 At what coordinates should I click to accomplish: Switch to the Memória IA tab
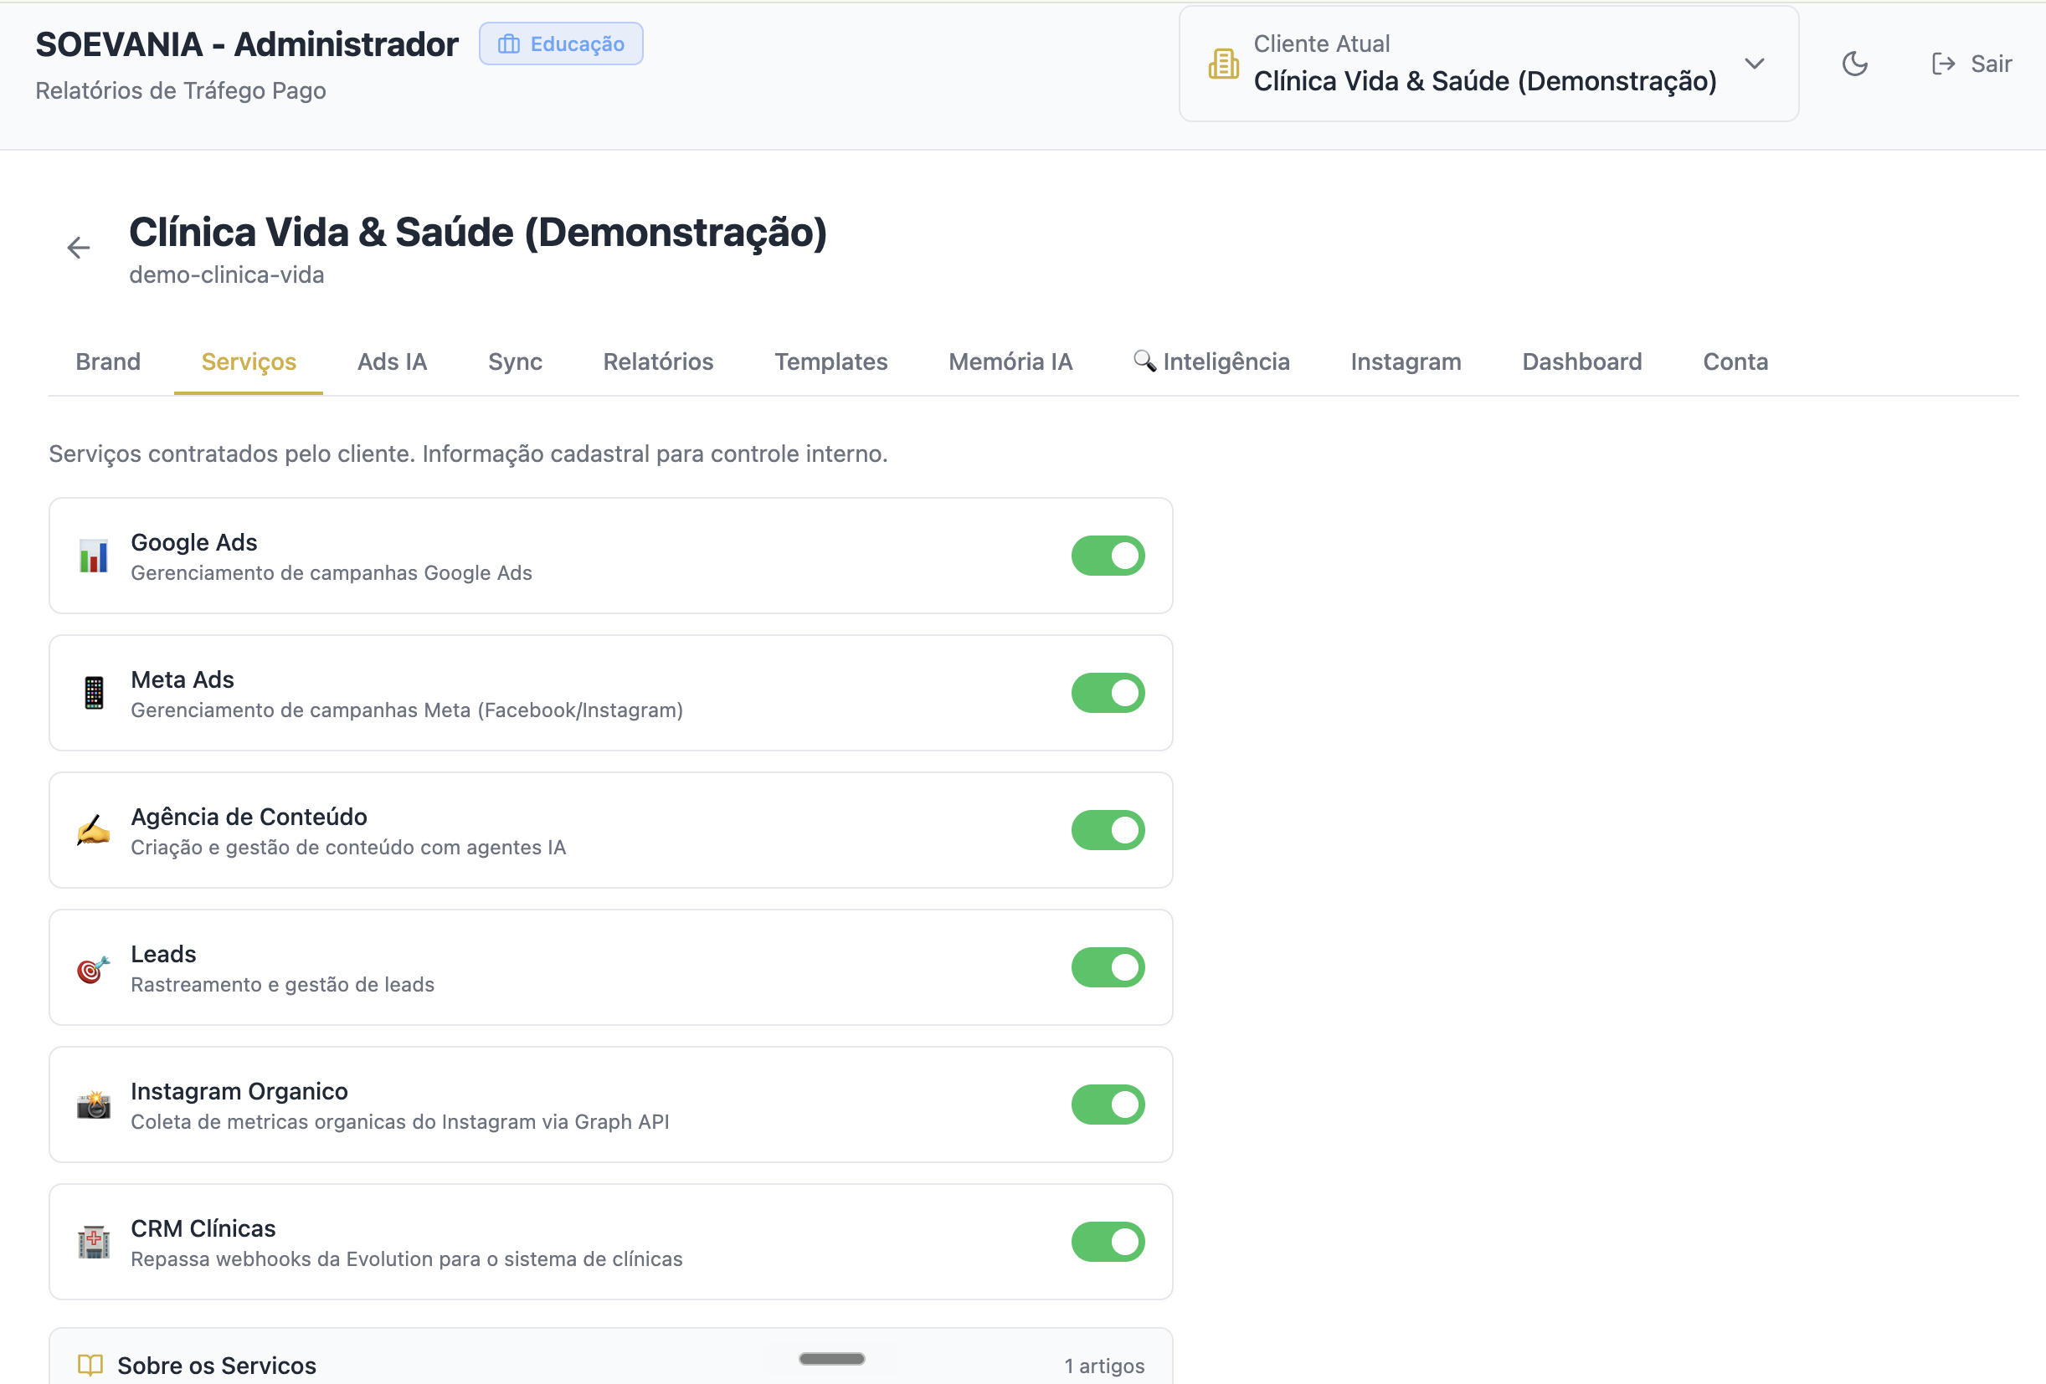1010,361
